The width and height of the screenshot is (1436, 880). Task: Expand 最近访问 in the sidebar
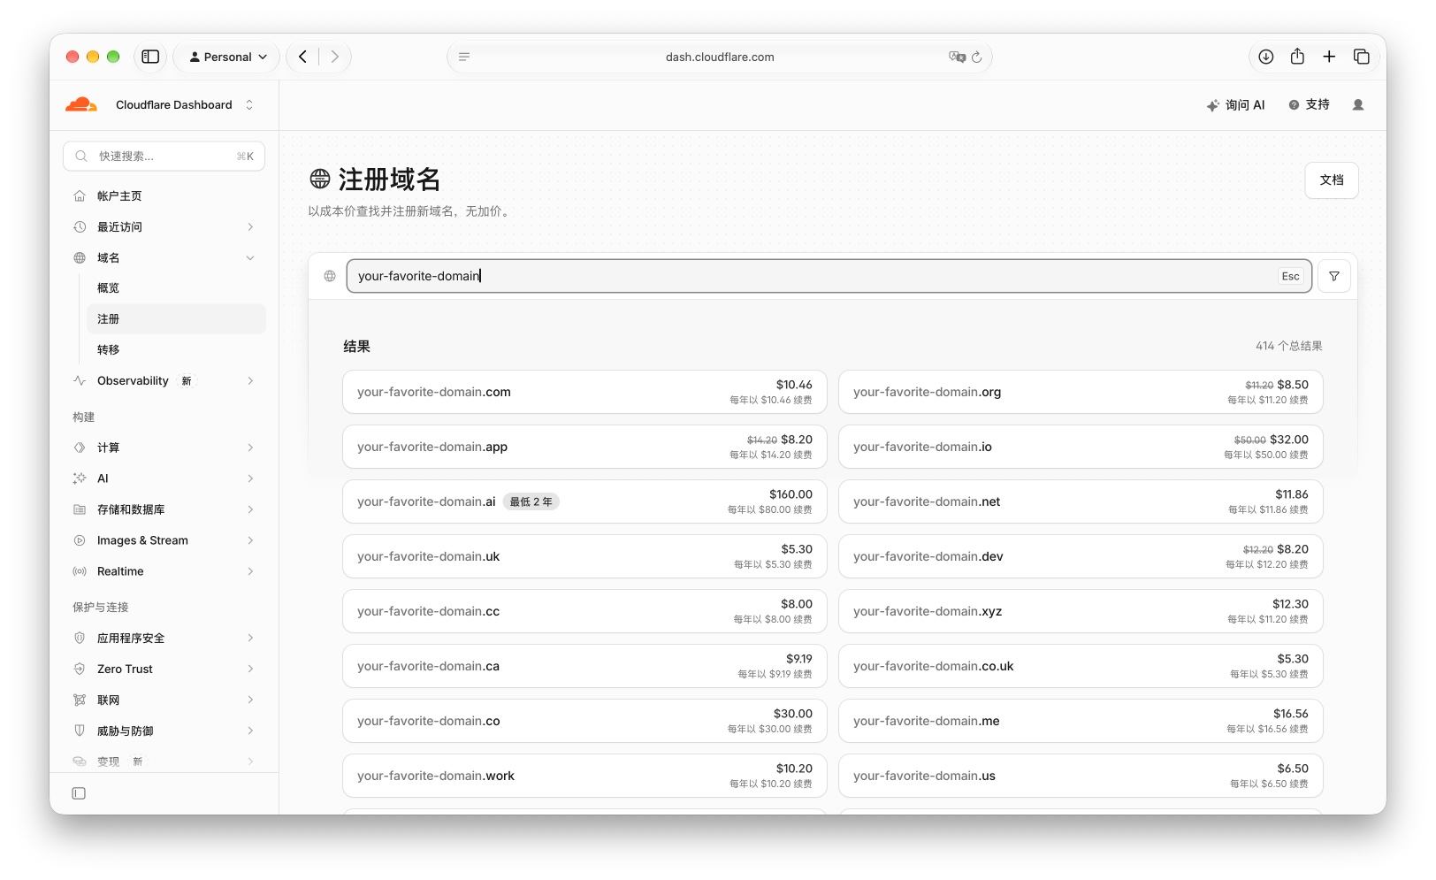click(164, 226)
